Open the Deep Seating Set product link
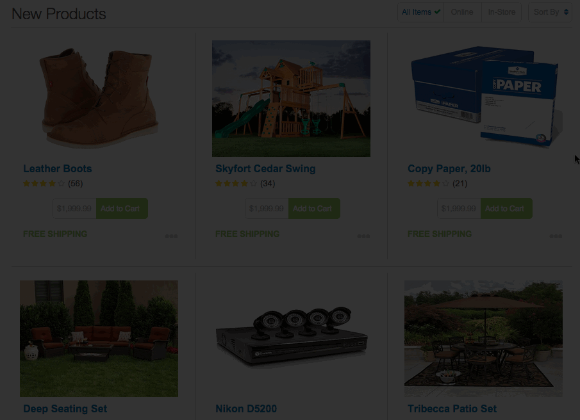 [x=65, y=408]
